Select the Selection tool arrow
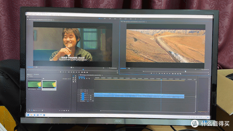Image resolution: width=233 pixels, height=131 pixels. [73, 76]
